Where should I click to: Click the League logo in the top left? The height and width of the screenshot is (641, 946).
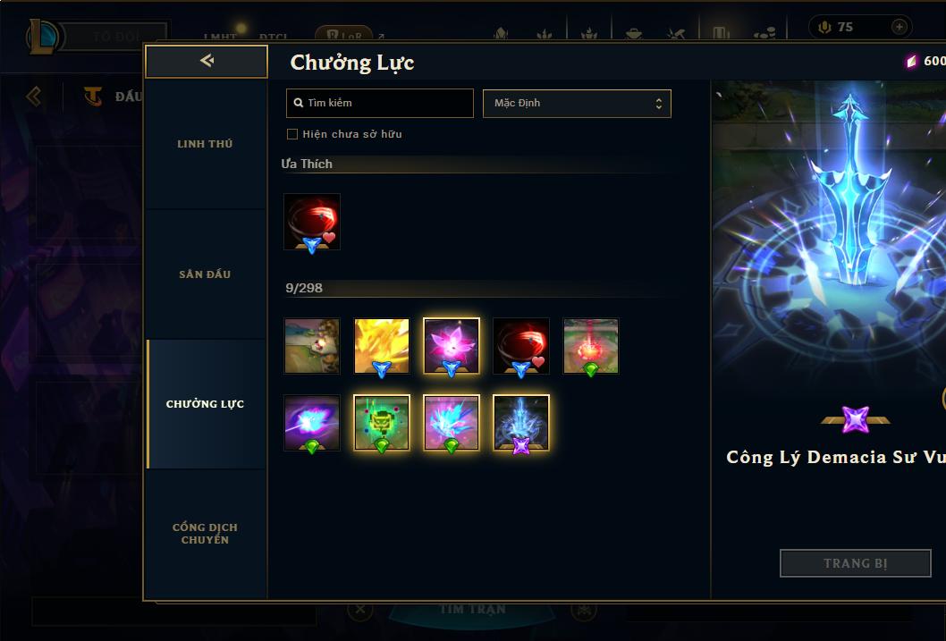[43, 37]
